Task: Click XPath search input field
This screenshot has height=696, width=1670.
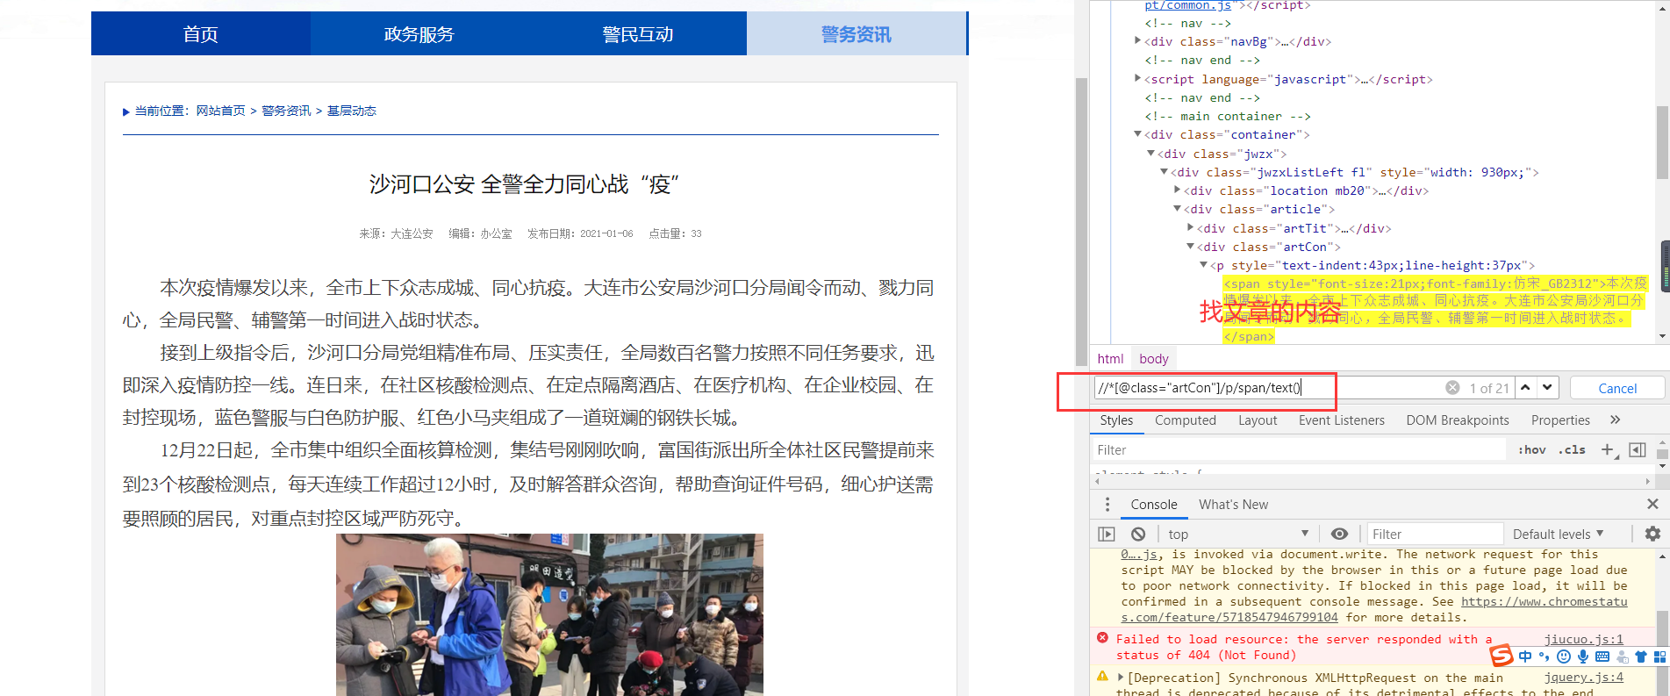Action: point(1268,388)
